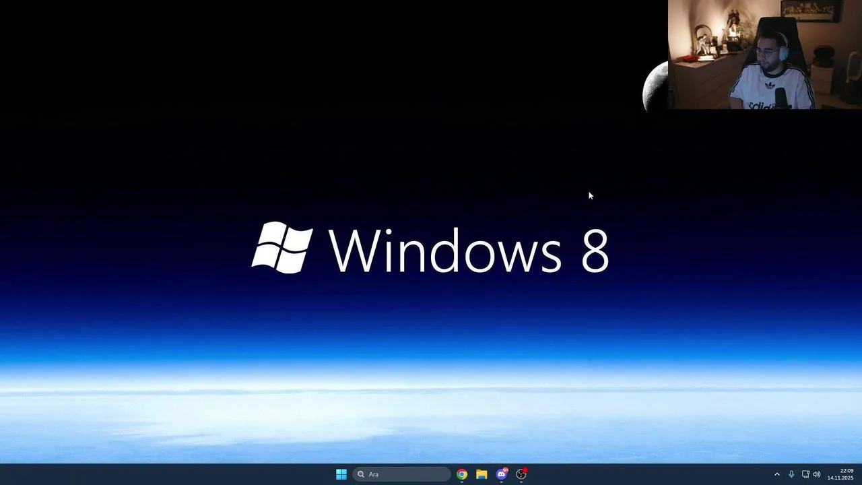This screenshot has height=485, width=862.
Task: Open File Explorer from the taskbar
Action: [482, 474]
